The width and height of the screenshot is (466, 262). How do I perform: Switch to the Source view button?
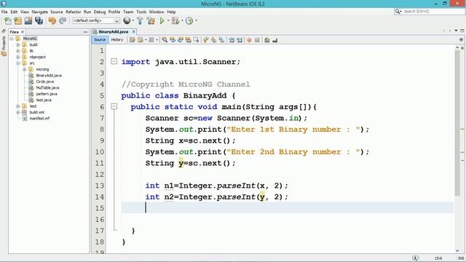tap(100, 40)
